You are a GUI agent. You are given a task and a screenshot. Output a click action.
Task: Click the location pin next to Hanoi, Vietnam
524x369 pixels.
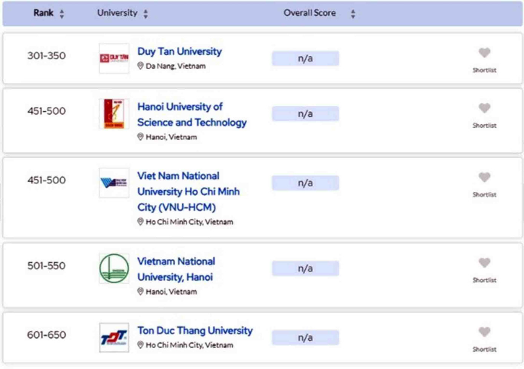click(x=141, y=137)
